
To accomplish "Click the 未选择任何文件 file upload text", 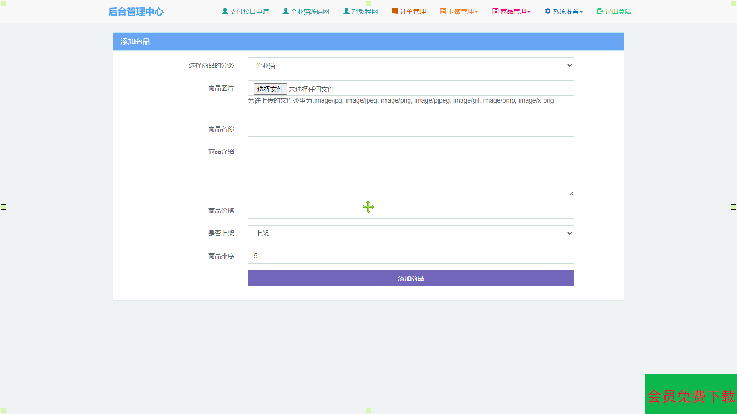I will coord(311,89).
